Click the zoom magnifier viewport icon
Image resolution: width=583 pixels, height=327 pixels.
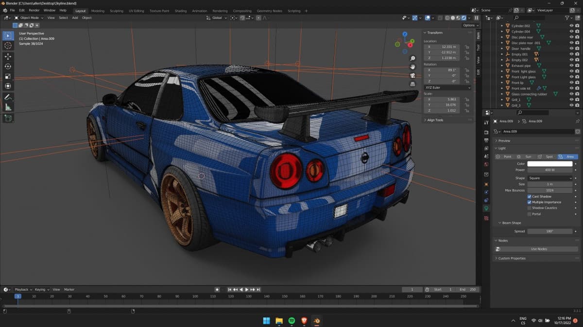pos(412,58)
